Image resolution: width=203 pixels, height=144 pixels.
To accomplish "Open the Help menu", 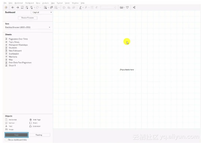I will point(82,3).
